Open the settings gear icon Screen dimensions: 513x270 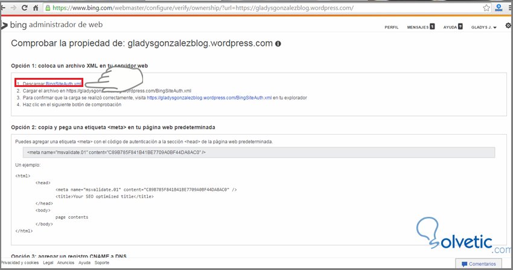[x=508, y=25]
